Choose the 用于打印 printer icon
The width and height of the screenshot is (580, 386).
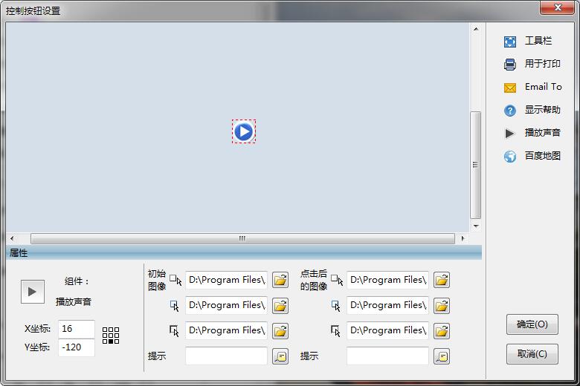509,65
